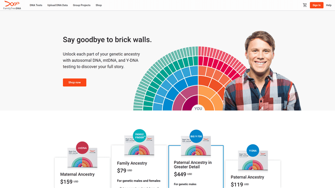Click the Big Y-700 circle badge
Image resolution: width=335 pixels, height=188 pixels.
[x=196, y=136]
